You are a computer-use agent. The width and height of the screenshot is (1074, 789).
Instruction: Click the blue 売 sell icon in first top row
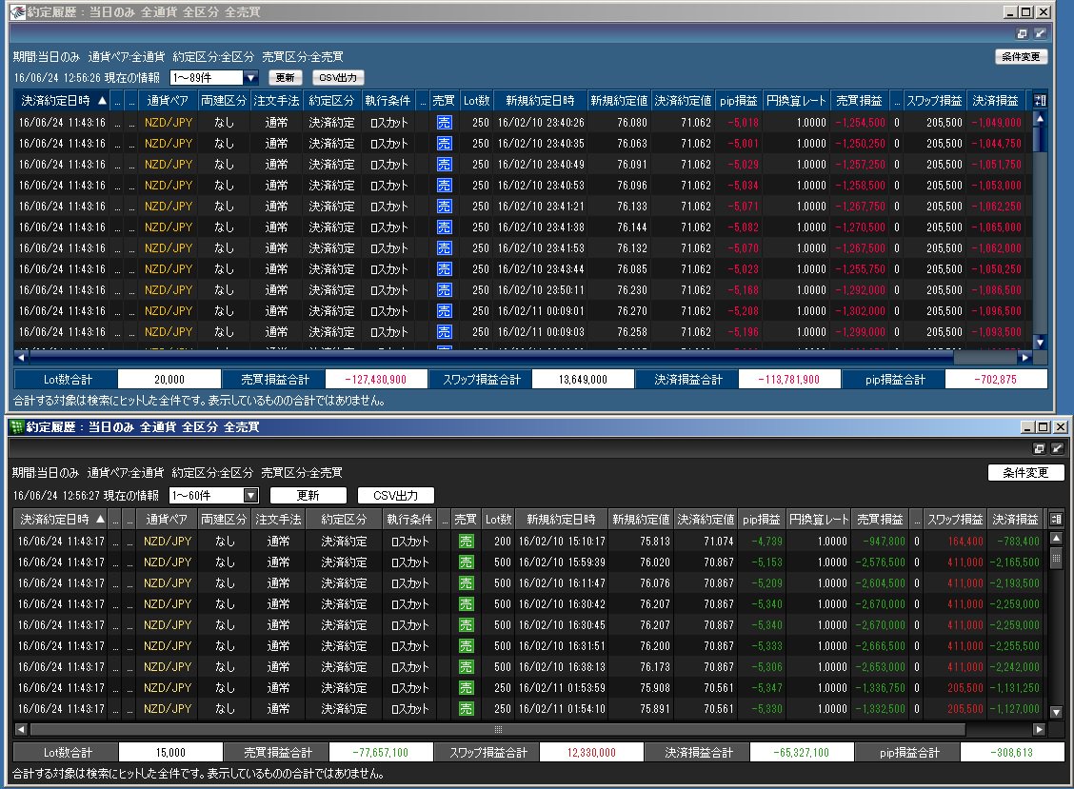click(x=445, y=123)
